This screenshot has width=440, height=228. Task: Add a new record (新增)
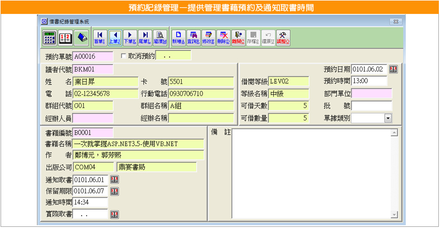(x=178, y=37)
